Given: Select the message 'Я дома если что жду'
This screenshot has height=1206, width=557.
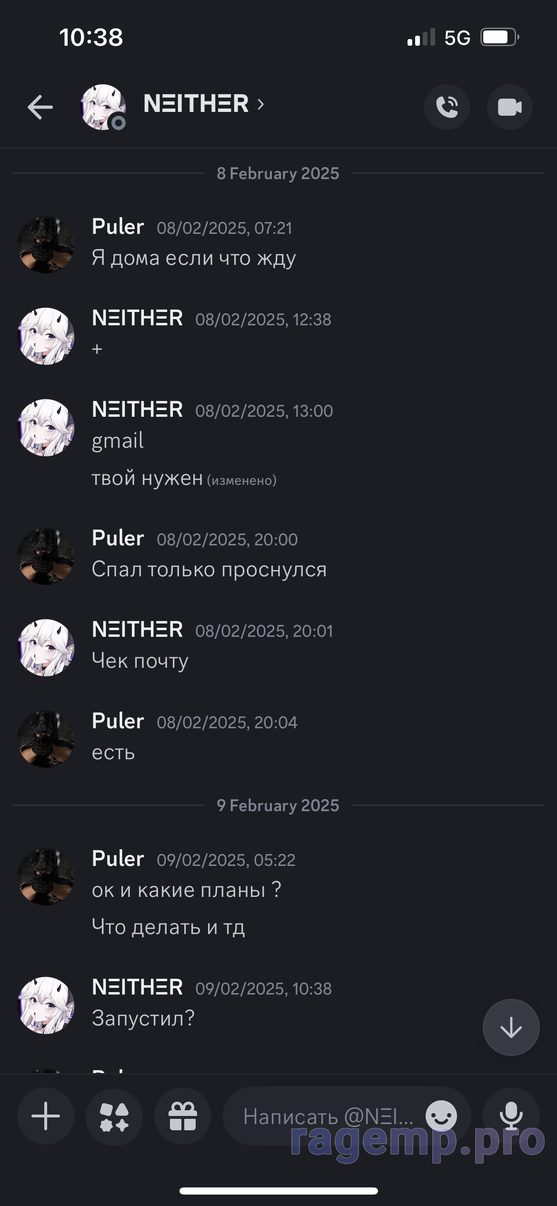Looking at the screenshot, I should pos(194,258).
